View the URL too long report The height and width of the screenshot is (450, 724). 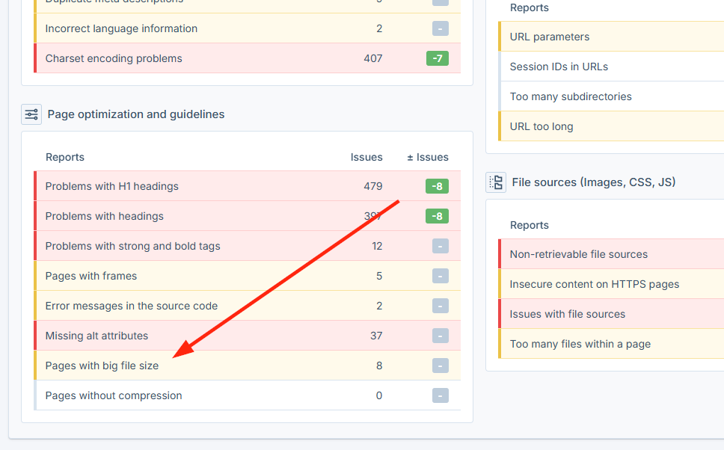click(540, 126)
